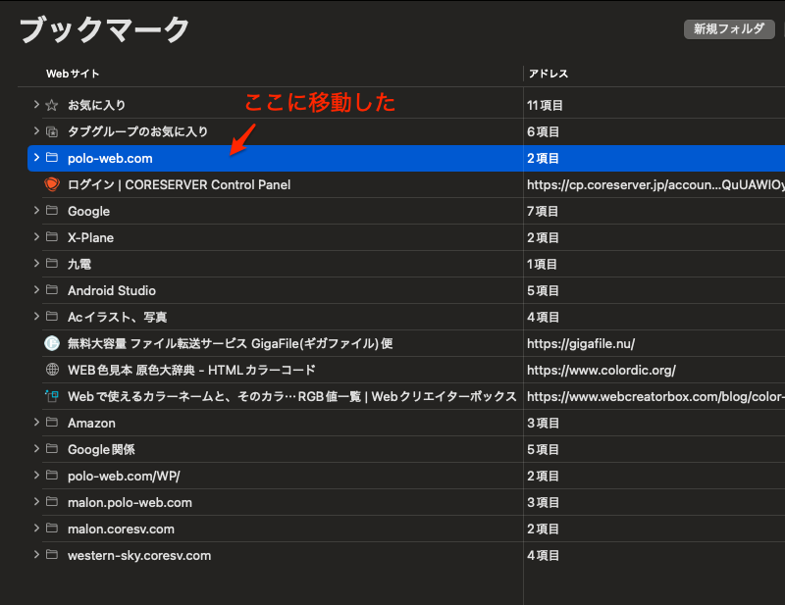Click the アドレス column header
This screenshot has width=785, height=605.
point(549,74)
